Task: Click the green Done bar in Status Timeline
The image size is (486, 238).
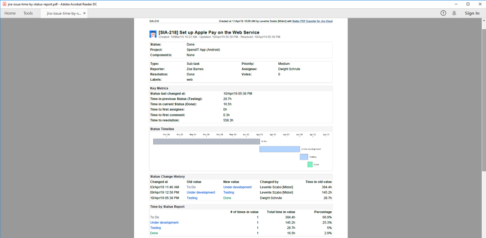Action: click(x=310, y=165)
